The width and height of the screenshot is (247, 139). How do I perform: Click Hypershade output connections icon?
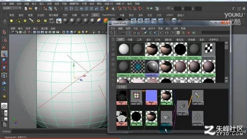(x=172, y=33)
